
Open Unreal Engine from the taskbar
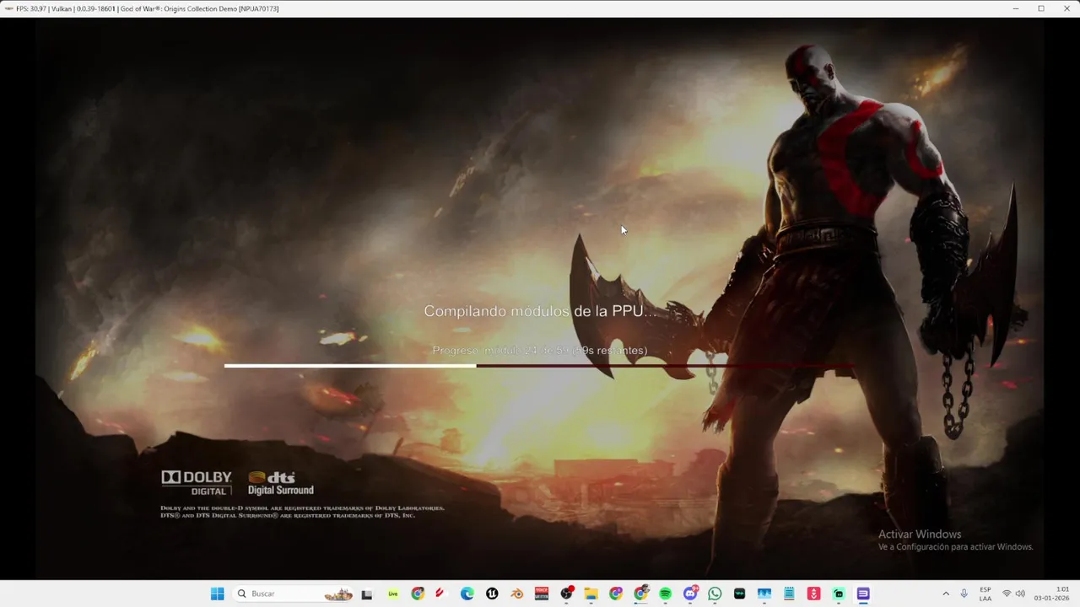click(492, 594)
